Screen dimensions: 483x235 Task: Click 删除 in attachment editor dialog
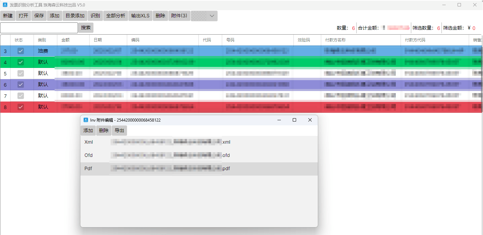104,131
